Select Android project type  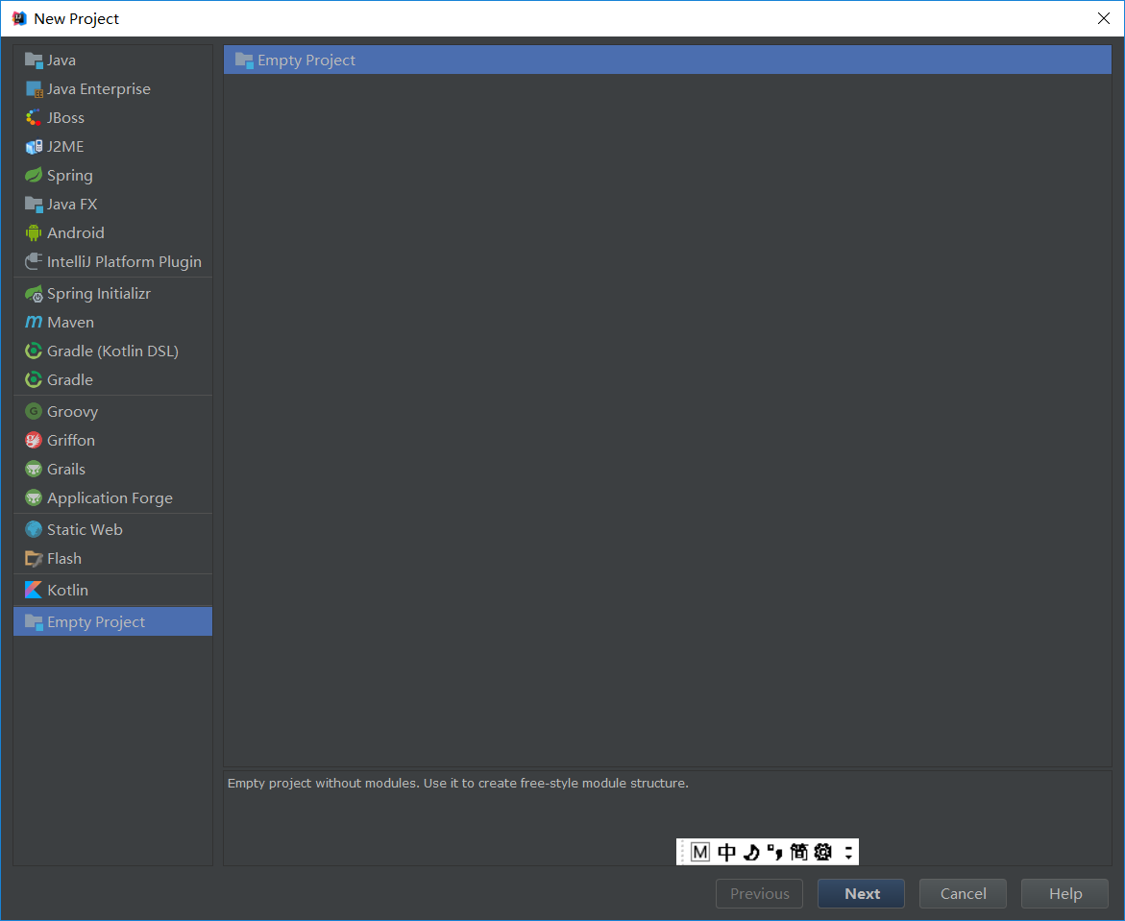pos(112,233)
